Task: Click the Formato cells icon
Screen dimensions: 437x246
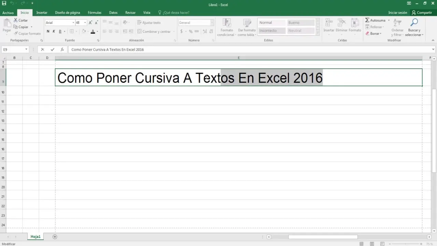Action: click(355, 23)
